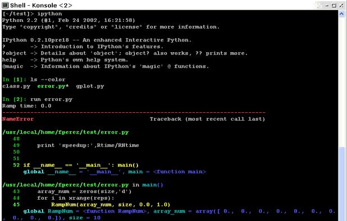Click 'Traceback (most recent call last)' text
Image resolution: width=347 pixels, height=221 pixels.
tap(207, 119)
